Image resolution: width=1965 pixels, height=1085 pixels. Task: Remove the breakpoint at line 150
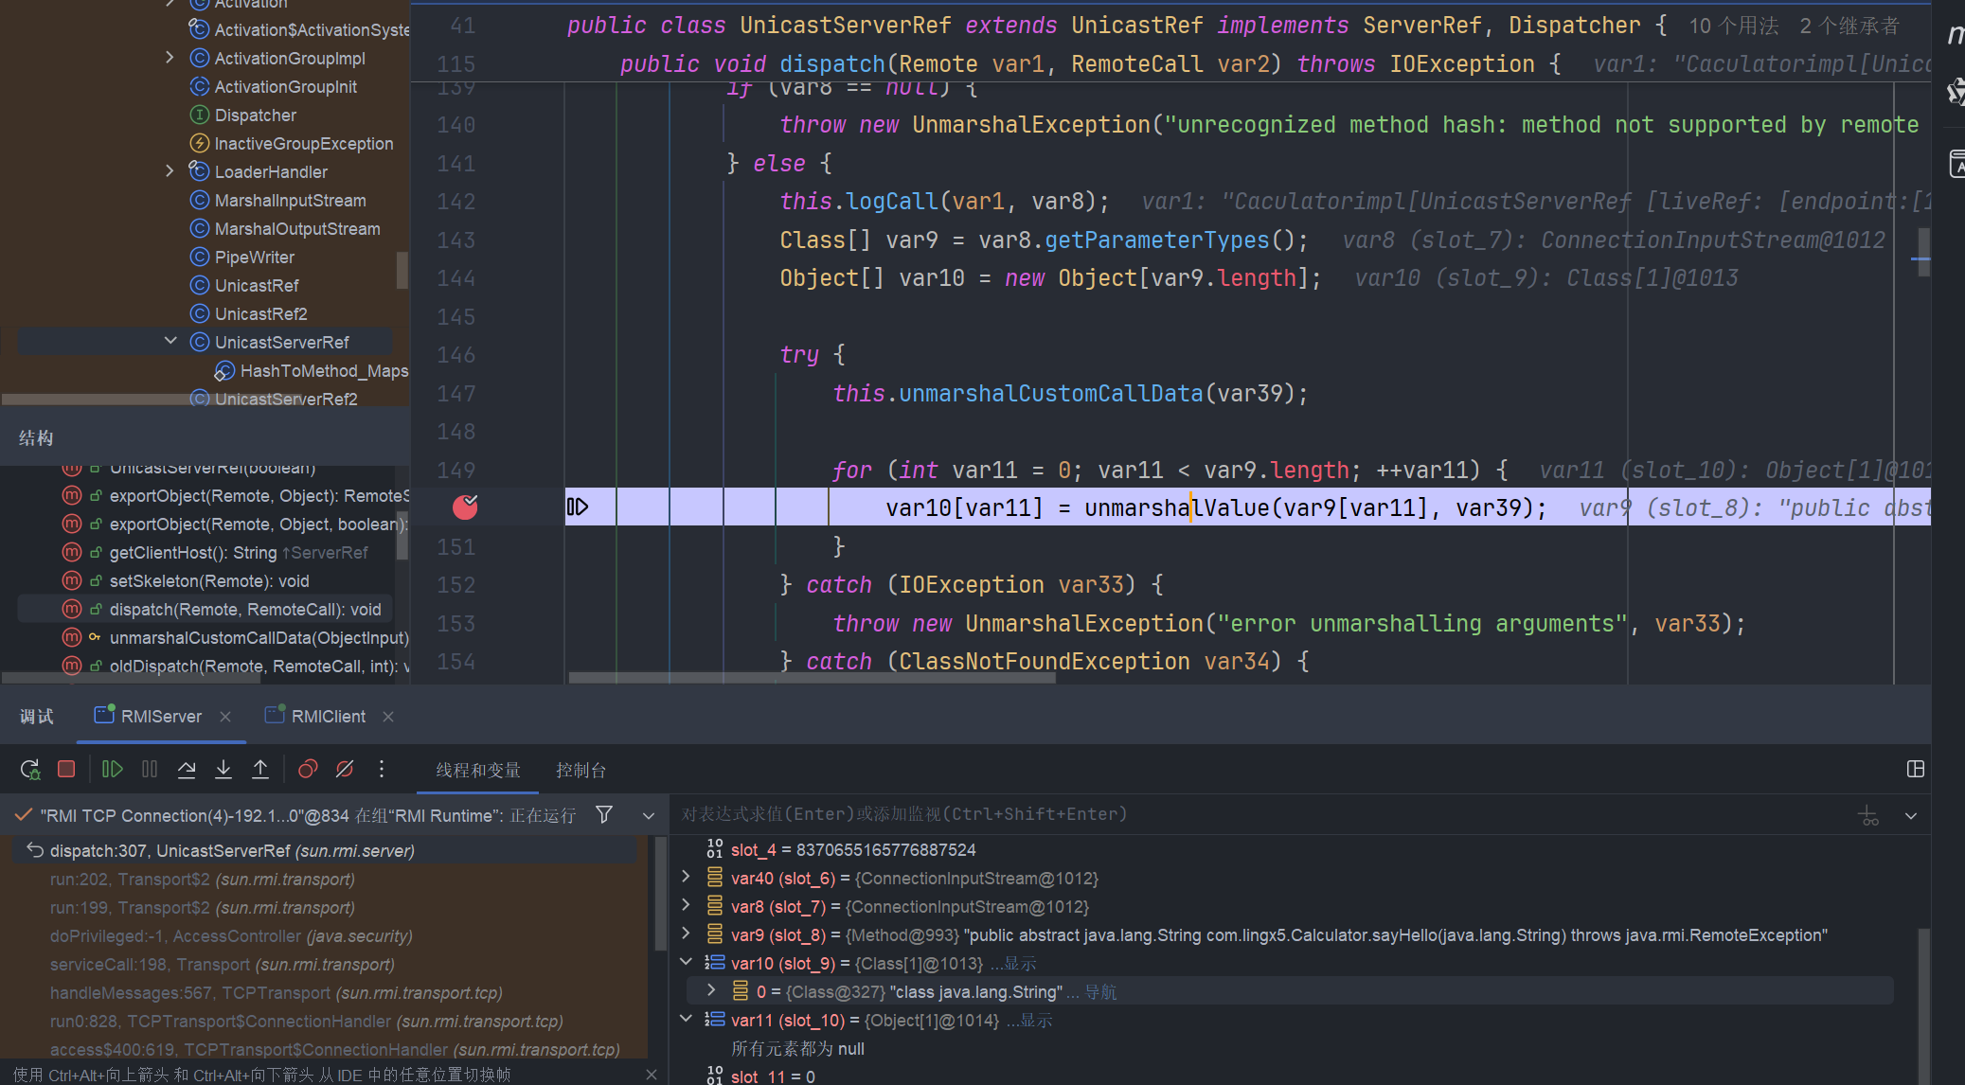pyautogui.click(x=465, y=507)
